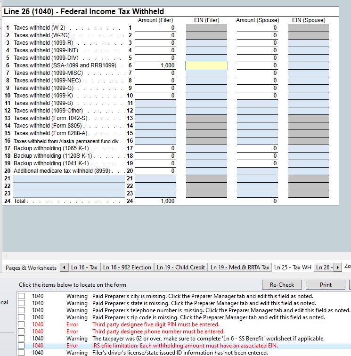The height and width of the screenshot is (356, 351).
Task: Open the partially visible Ln 26 tab
Action: (x=324, y=267)
